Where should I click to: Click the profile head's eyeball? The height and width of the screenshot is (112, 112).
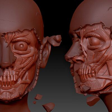coord(95,41)
